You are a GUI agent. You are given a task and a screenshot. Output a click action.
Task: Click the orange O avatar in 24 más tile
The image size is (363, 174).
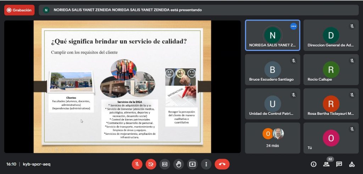click(268, 134)
